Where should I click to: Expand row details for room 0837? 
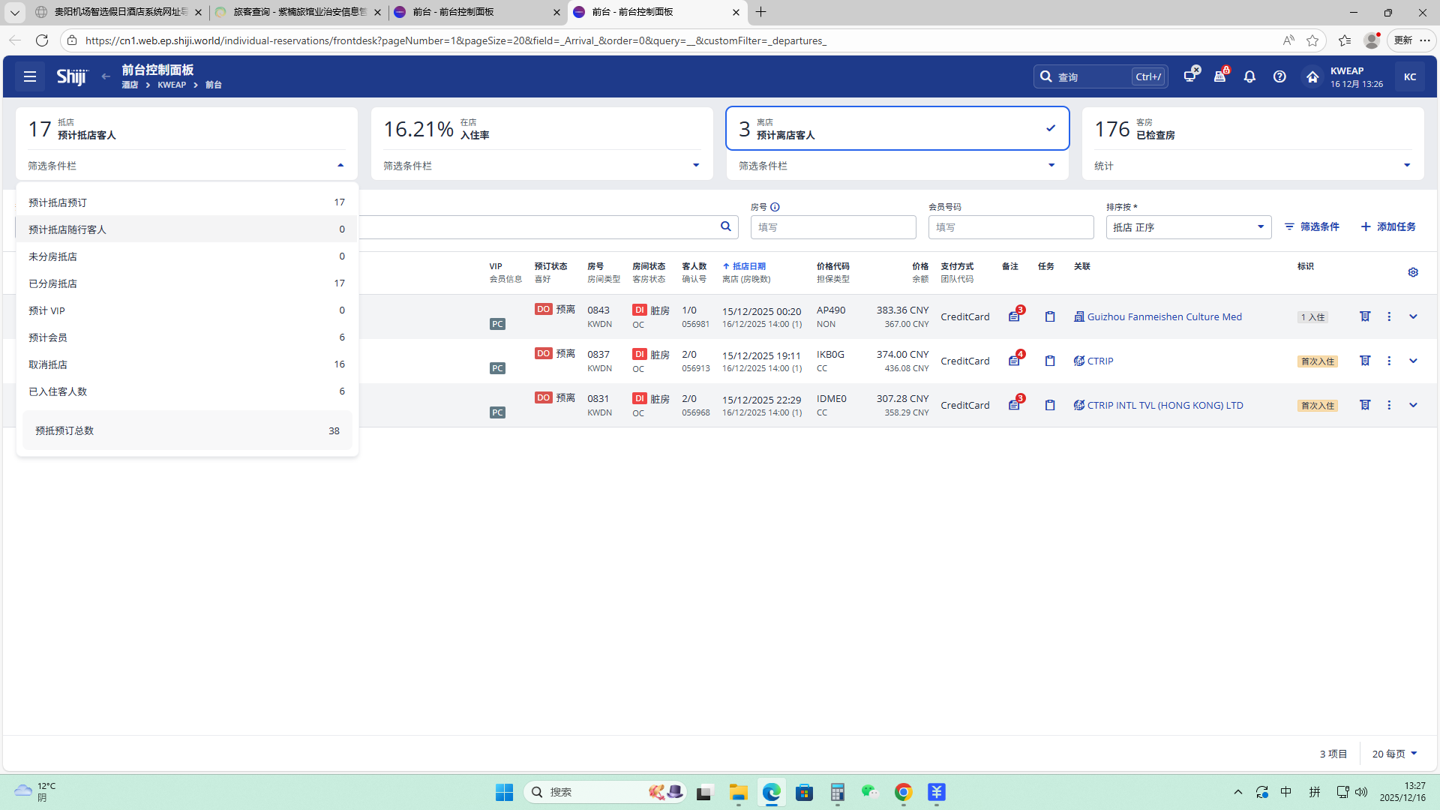coord(1413,361)
